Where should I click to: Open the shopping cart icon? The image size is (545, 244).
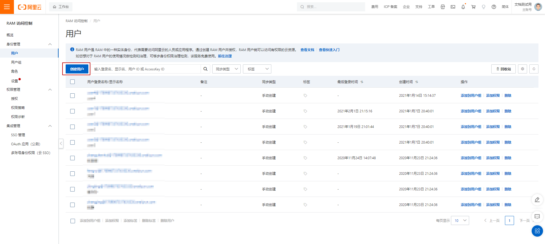pos(473,7)
